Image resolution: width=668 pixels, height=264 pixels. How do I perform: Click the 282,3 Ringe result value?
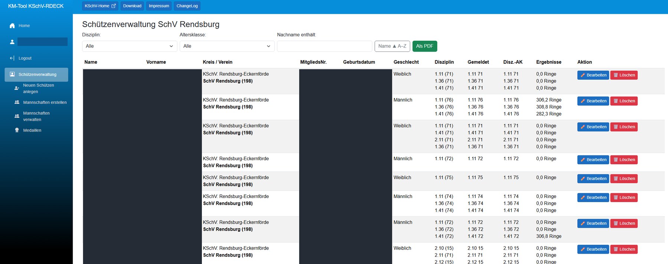click(549, 114)
